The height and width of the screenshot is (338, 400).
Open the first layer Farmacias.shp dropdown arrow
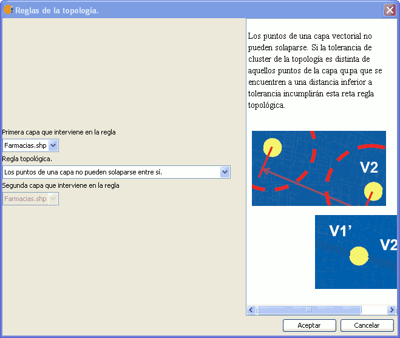coord(53,145)
